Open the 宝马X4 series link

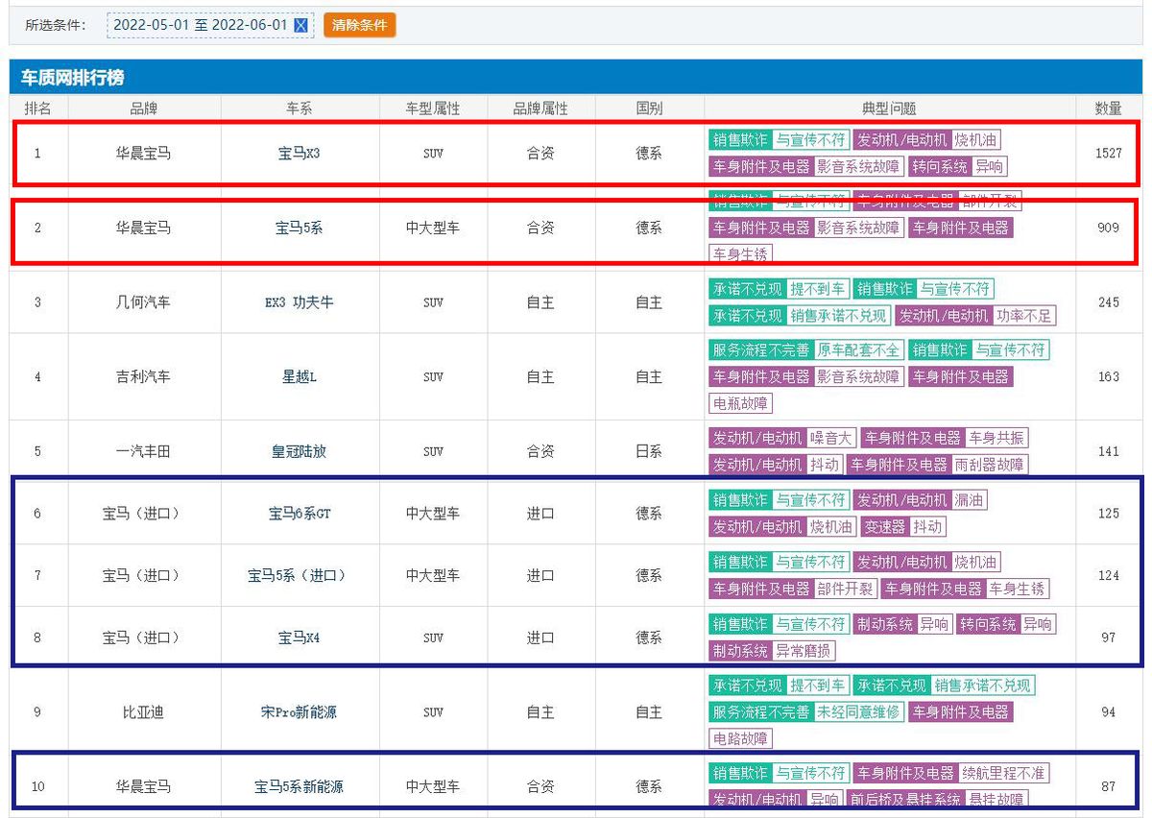pos(299,638)
